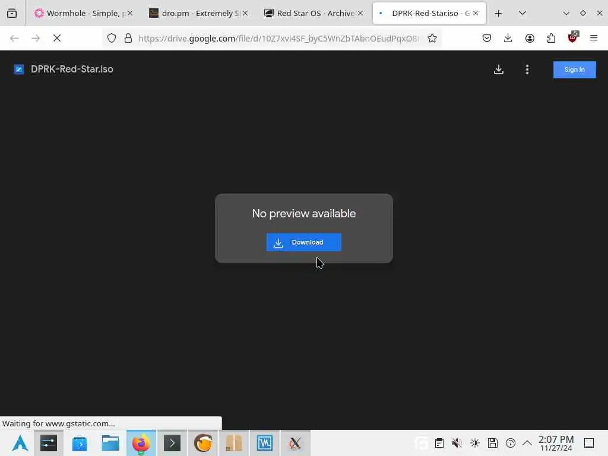Maximize the Firefox window

click(x=583, y=13)
